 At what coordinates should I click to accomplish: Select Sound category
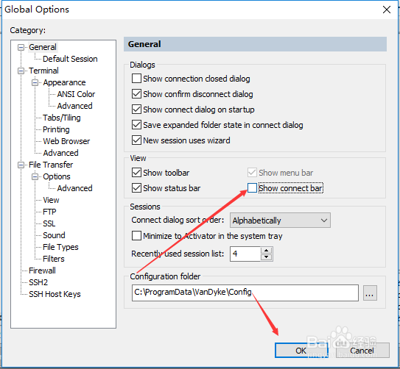[54, 235]
